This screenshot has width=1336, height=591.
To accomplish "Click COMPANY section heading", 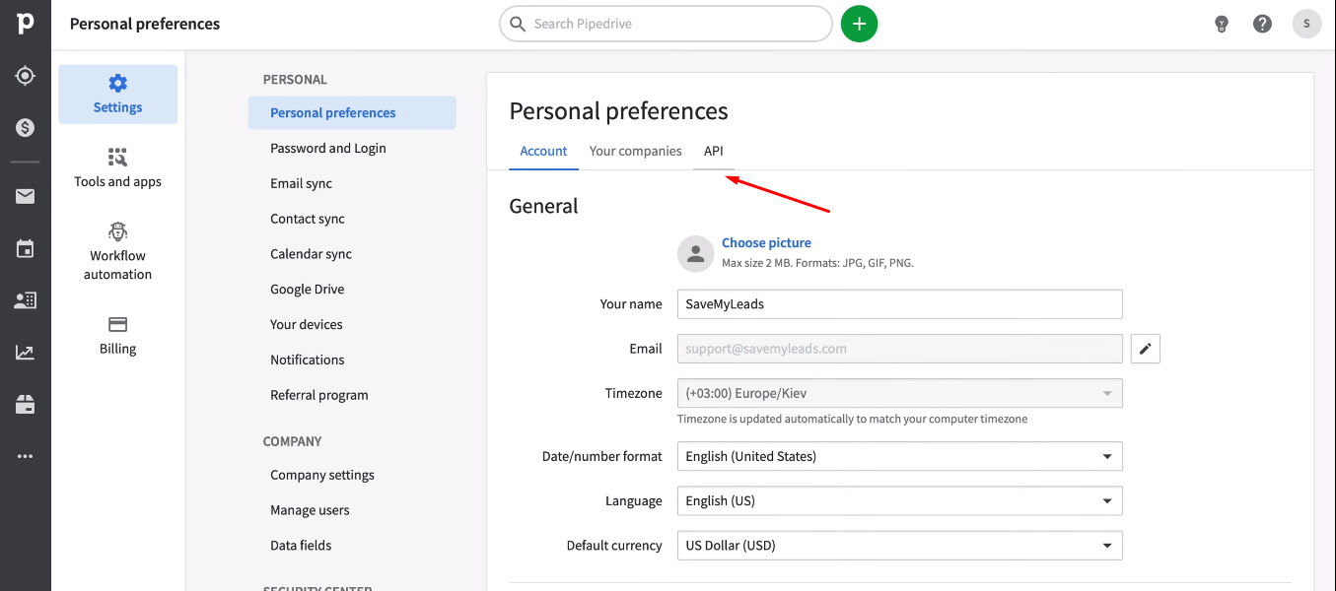I will [293, 441].
